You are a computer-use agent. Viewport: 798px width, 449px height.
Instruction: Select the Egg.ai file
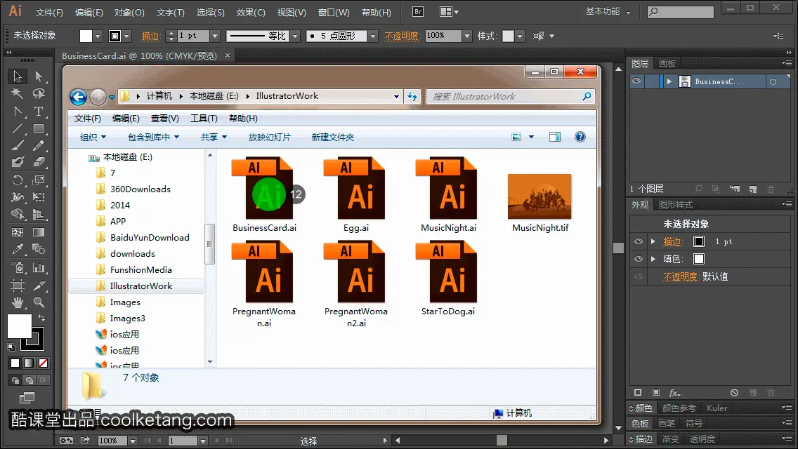coord(355,194)
